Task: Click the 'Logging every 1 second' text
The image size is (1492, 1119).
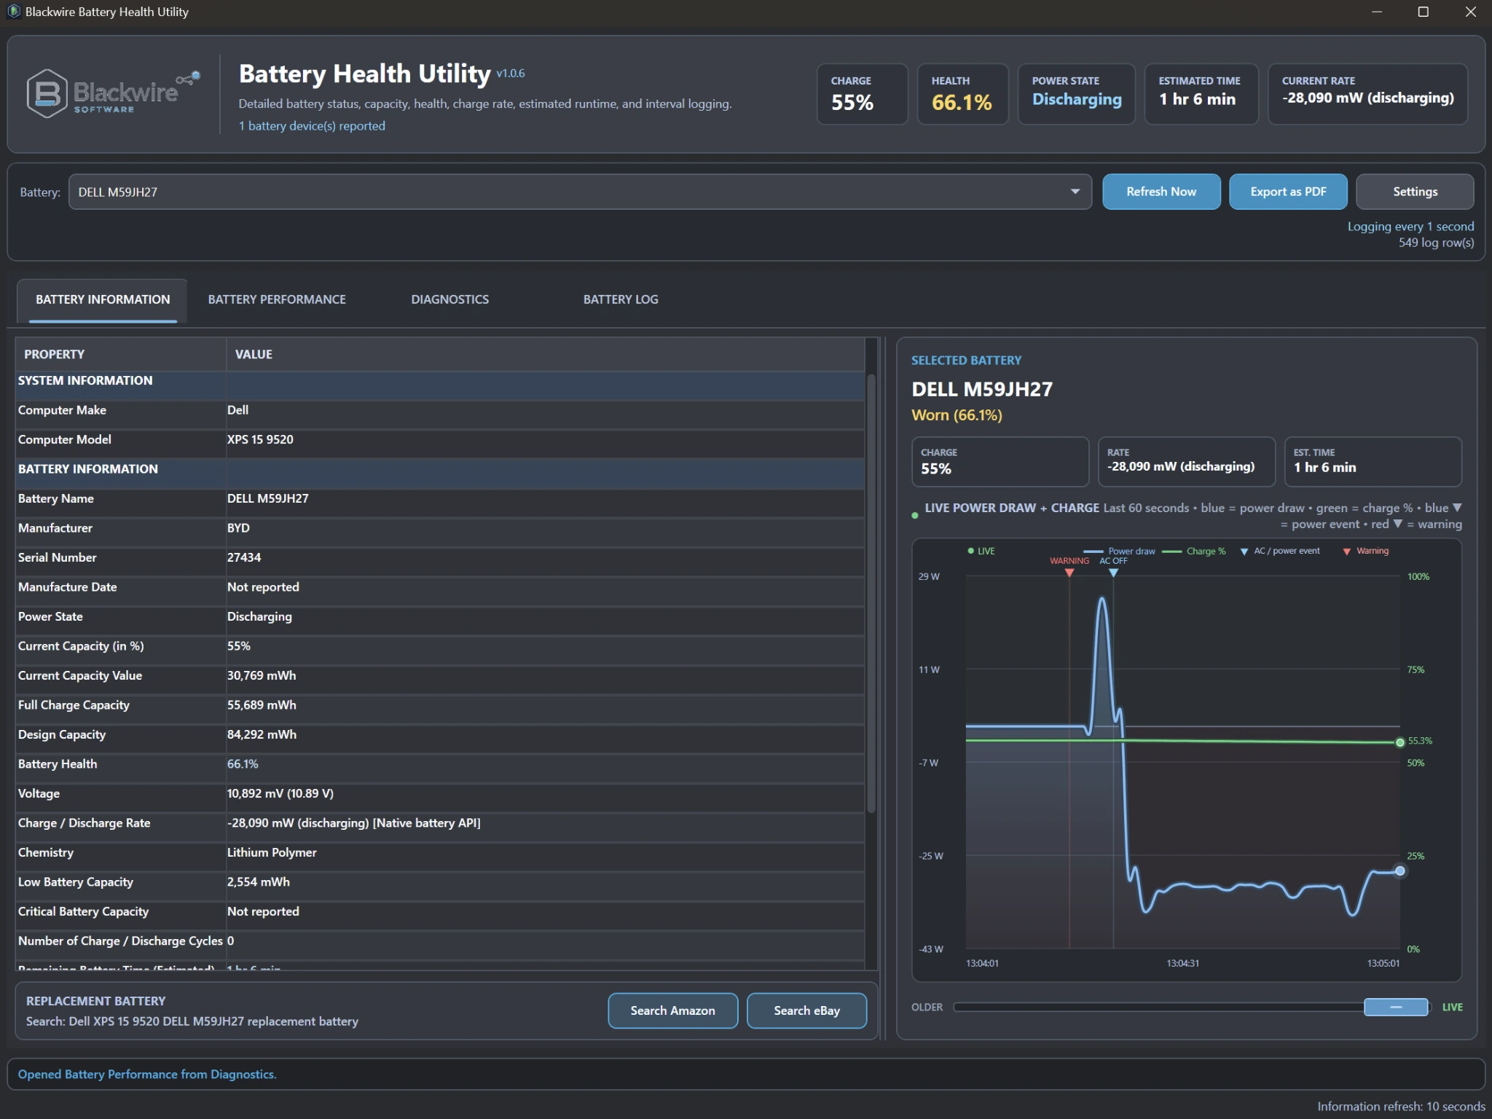Action: 1410,227
